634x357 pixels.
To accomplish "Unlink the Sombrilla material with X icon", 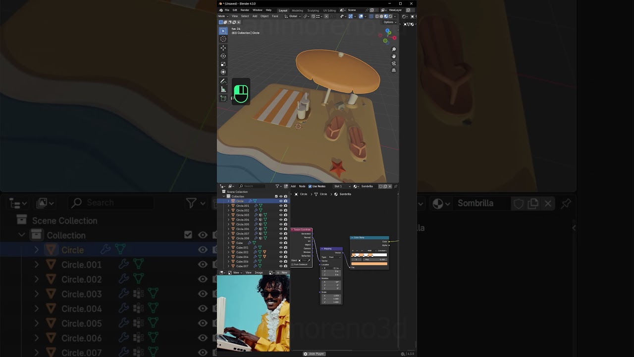I will pyautogui.click(x=390, y=186).
